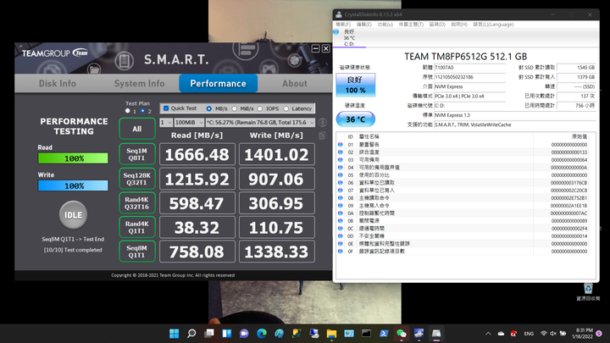This screenshot has height=343, width=610.
Task: Click the blue status dot of attribute 09
Action: coord(341,205)
